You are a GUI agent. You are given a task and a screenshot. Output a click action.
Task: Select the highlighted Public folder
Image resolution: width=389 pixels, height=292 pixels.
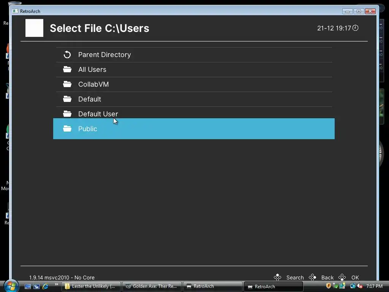click(194, 129)
